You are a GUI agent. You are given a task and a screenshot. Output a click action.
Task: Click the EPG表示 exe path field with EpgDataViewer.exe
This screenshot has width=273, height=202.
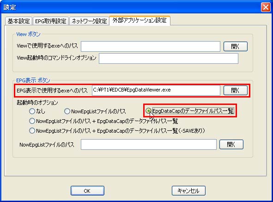pos(156,90)
